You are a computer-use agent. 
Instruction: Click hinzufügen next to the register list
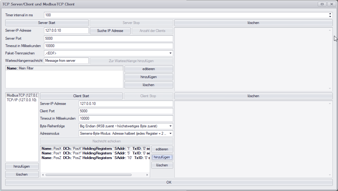[162, 157]
